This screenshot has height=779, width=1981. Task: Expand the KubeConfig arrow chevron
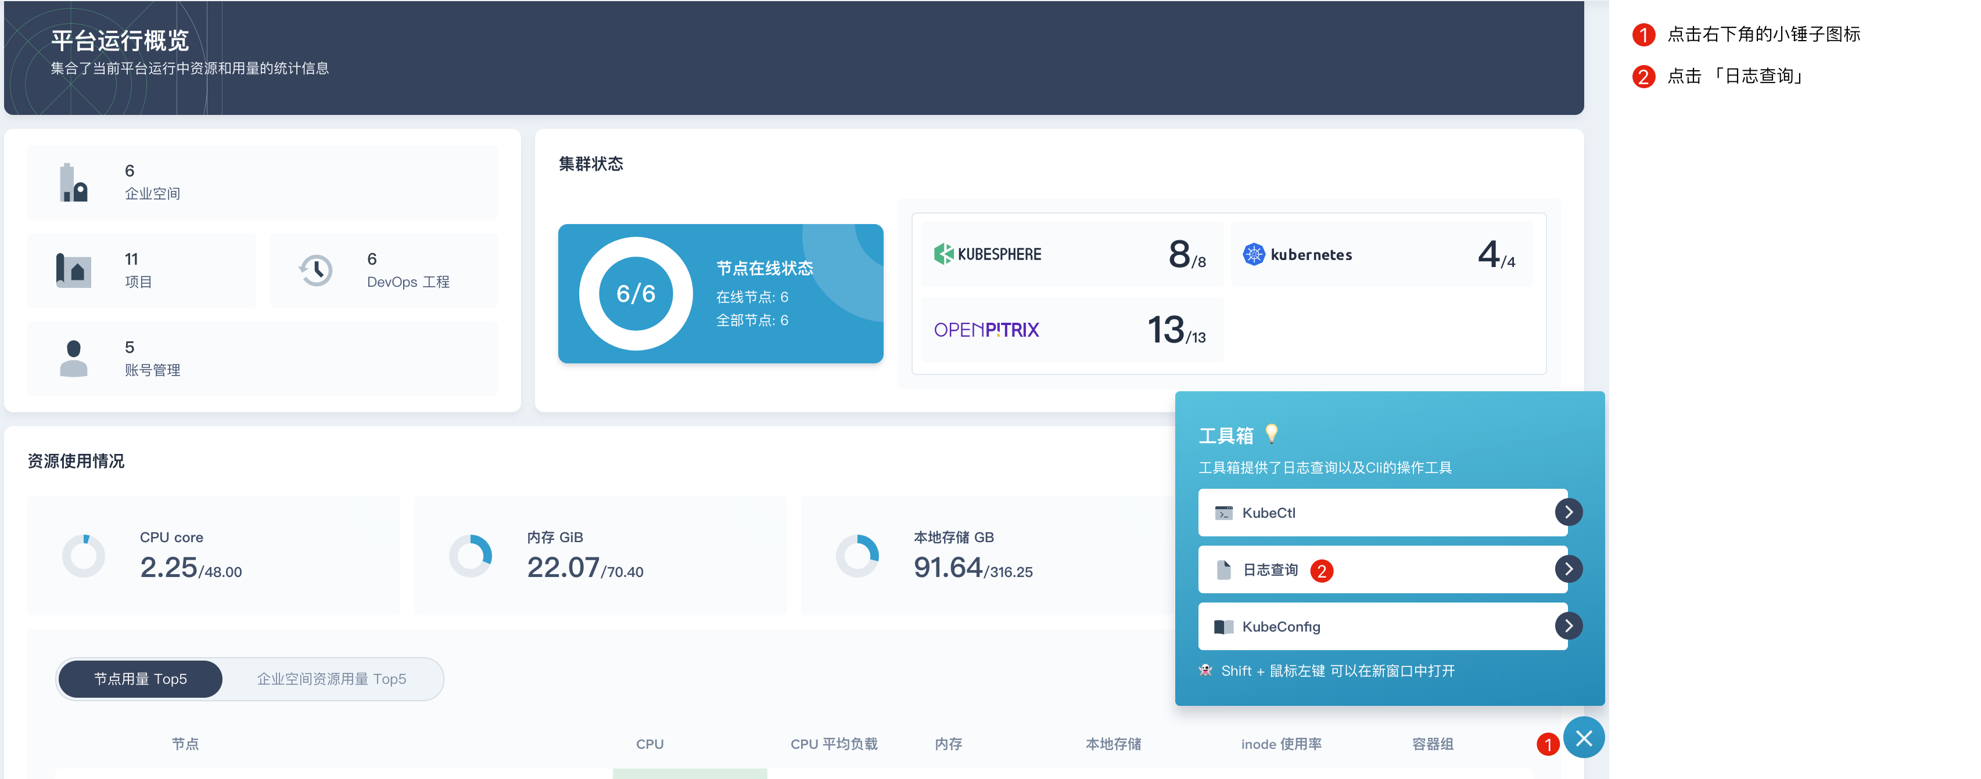[1568, 626]
